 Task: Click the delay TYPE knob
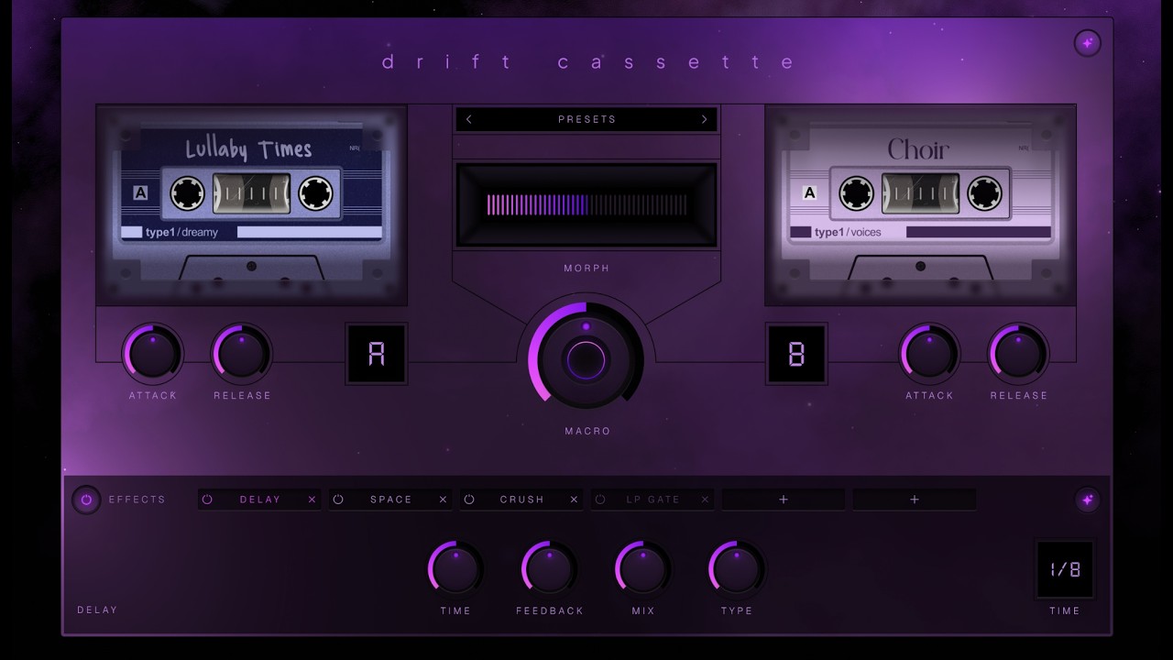tap(737, 569)
